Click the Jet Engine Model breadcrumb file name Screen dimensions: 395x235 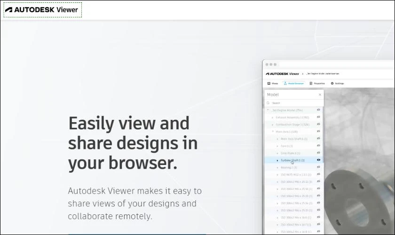(x=323, y=74)
